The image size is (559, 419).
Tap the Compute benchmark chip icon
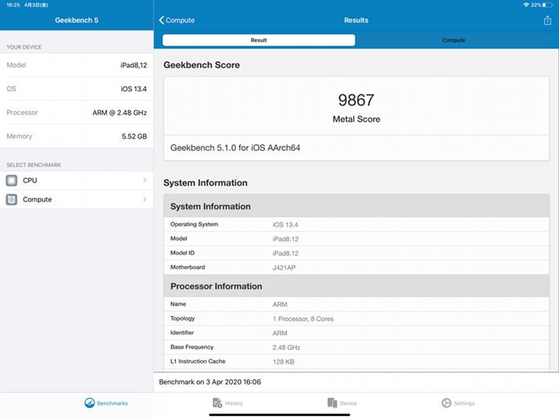point(12,199)
